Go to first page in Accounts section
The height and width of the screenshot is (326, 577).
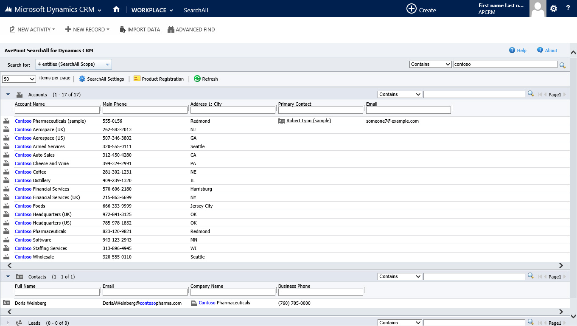(540, 95)
